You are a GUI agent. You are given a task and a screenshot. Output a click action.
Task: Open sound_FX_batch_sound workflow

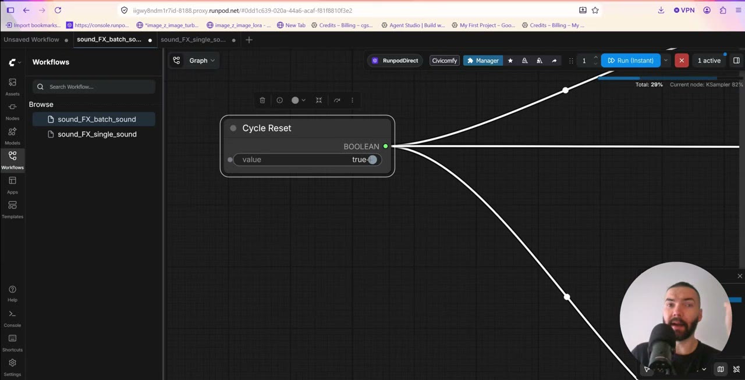coord(93,119)
